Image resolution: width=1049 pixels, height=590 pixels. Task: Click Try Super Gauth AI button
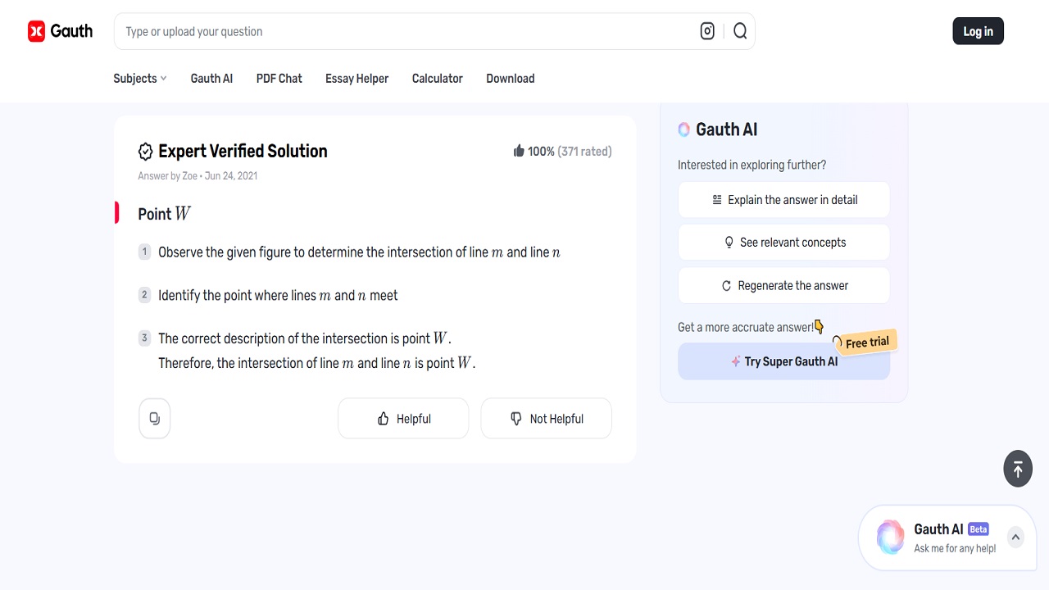pyautogui.click(x=783, y=361)
